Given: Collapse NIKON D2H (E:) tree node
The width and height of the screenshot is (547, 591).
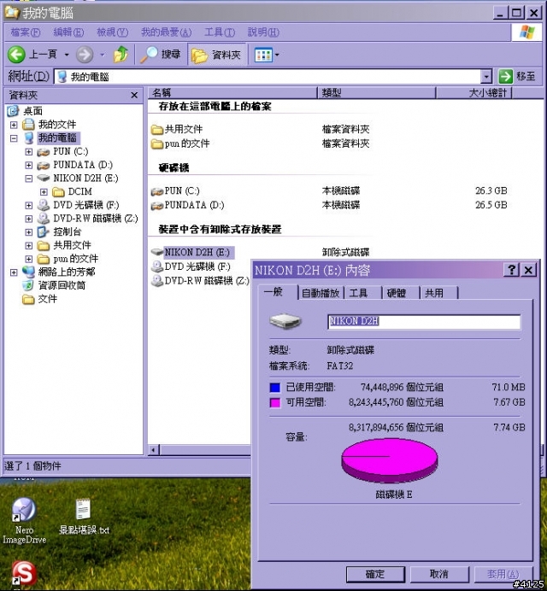Looking at the screenshot, I should coord(29,178).
